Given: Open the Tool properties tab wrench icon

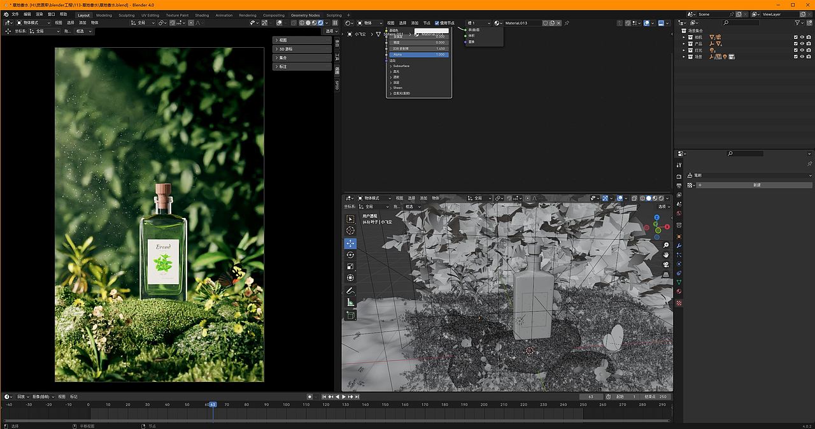Looking at the screenshot, I should pyautogui.click(x=679, y=166).
